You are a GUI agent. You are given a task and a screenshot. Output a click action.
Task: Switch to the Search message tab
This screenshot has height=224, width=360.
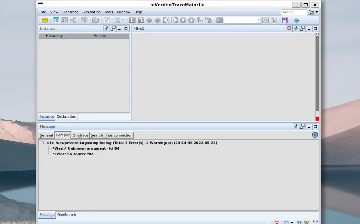coord(97,135)
